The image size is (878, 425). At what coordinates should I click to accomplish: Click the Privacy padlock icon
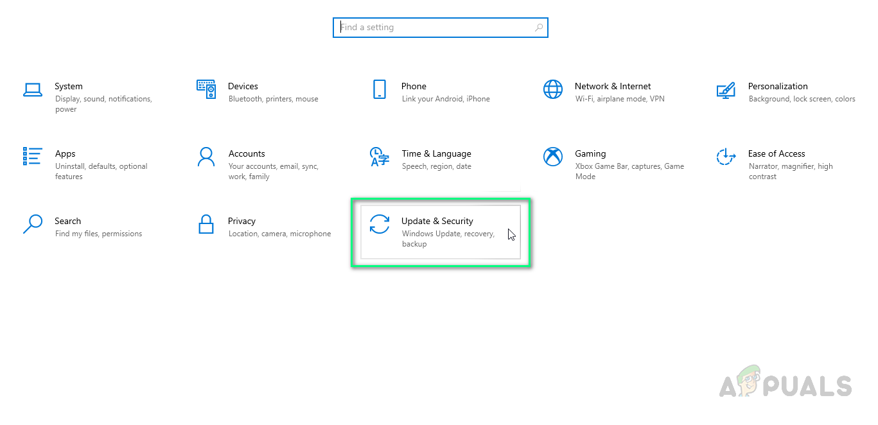[x=206, y=224]
